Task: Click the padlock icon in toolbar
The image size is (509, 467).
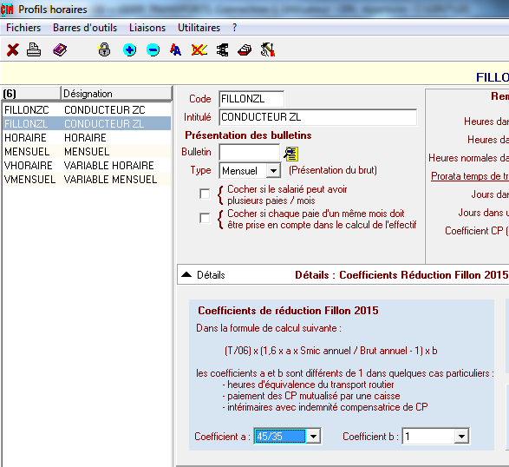Action: [104, 50]
